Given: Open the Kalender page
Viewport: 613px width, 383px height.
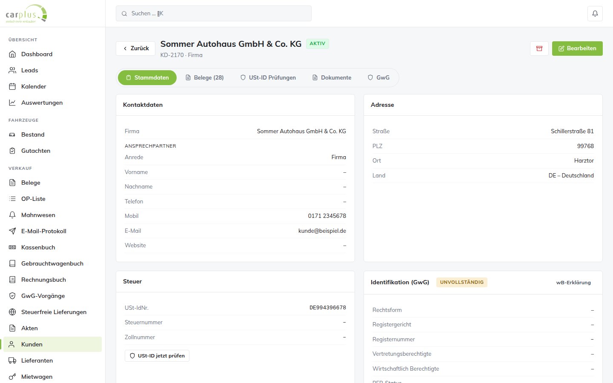Looking at the screenshot, I should [x=52, y=86].
